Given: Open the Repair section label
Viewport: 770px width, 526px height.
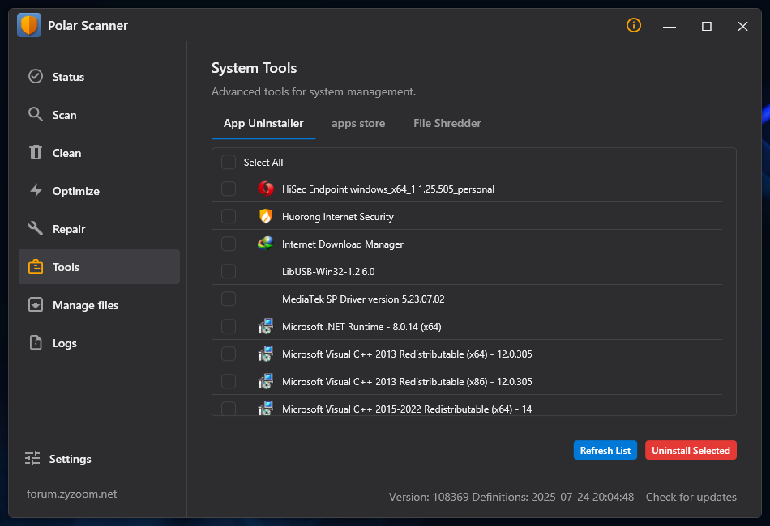Looking at the screenshot, I should (69, 229).
